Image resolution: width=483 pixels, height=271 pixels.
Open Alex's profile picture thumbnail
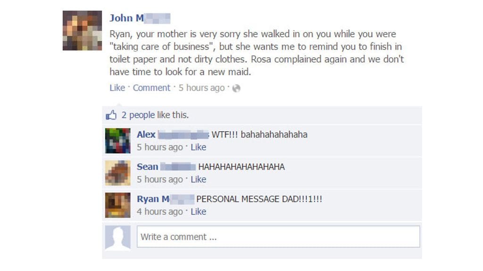coord(117,141)
